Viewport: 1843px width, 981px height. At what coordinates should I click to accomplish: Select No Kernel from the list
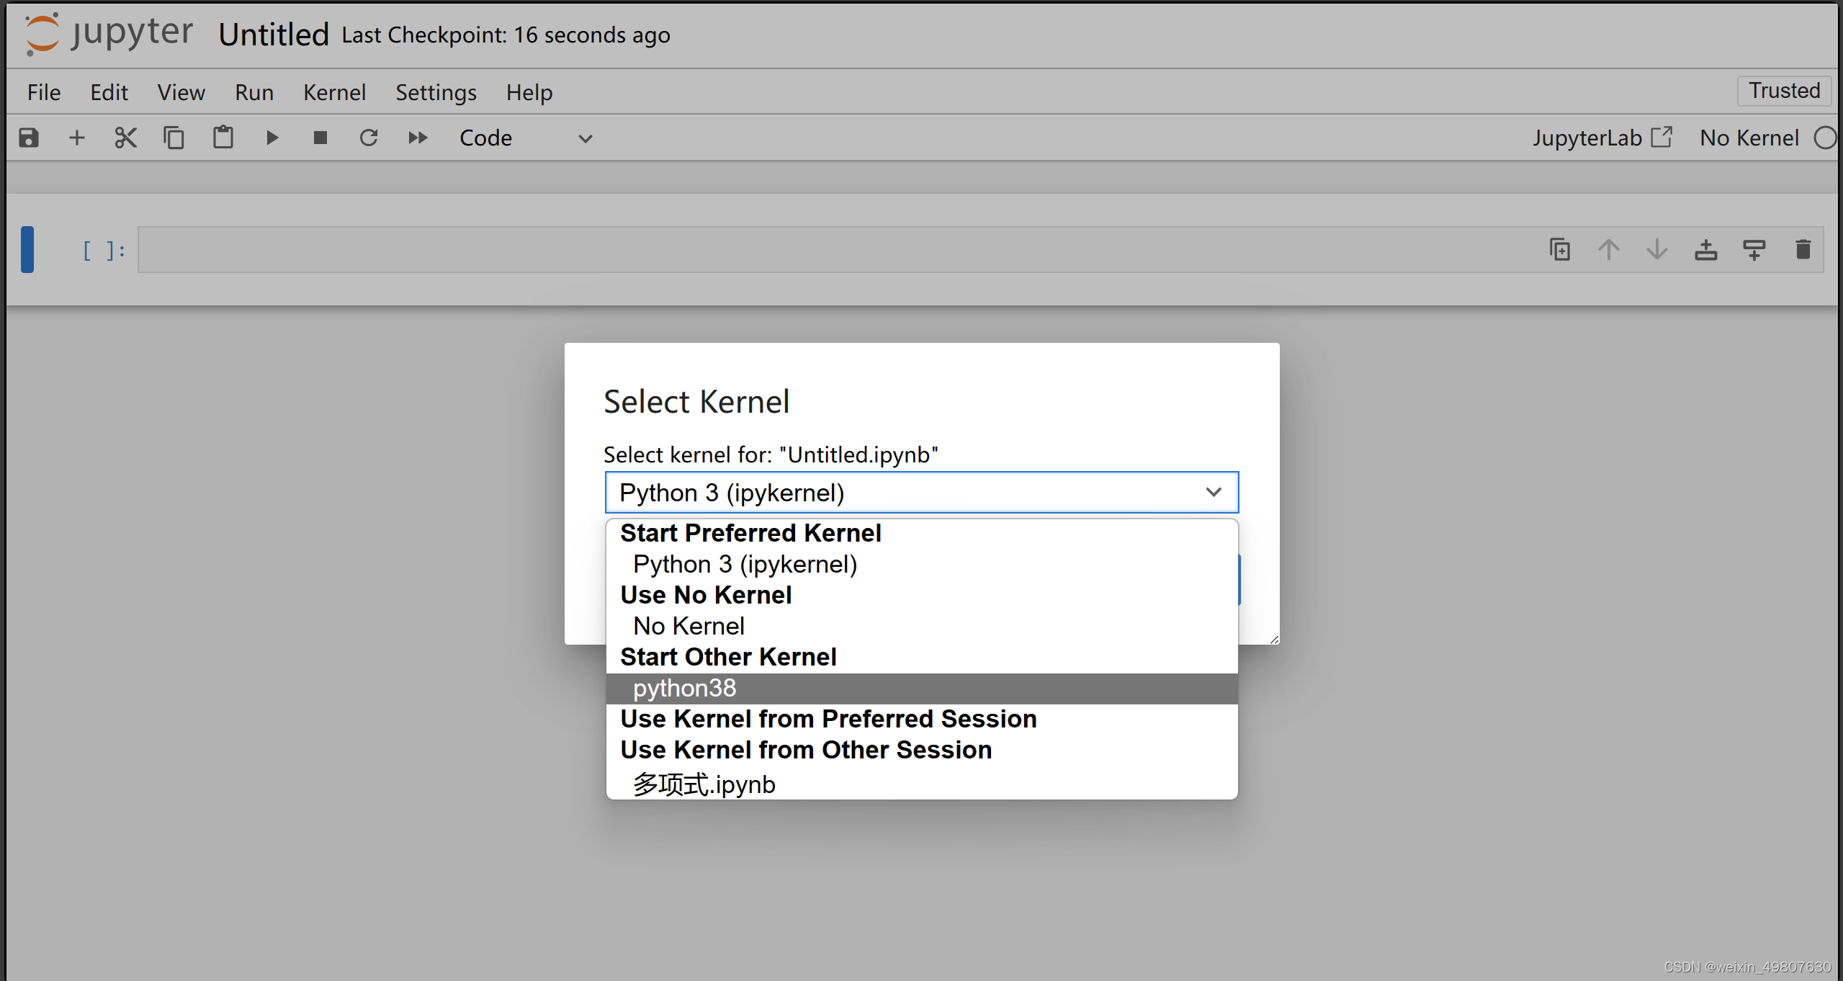(x=689, y=626)
